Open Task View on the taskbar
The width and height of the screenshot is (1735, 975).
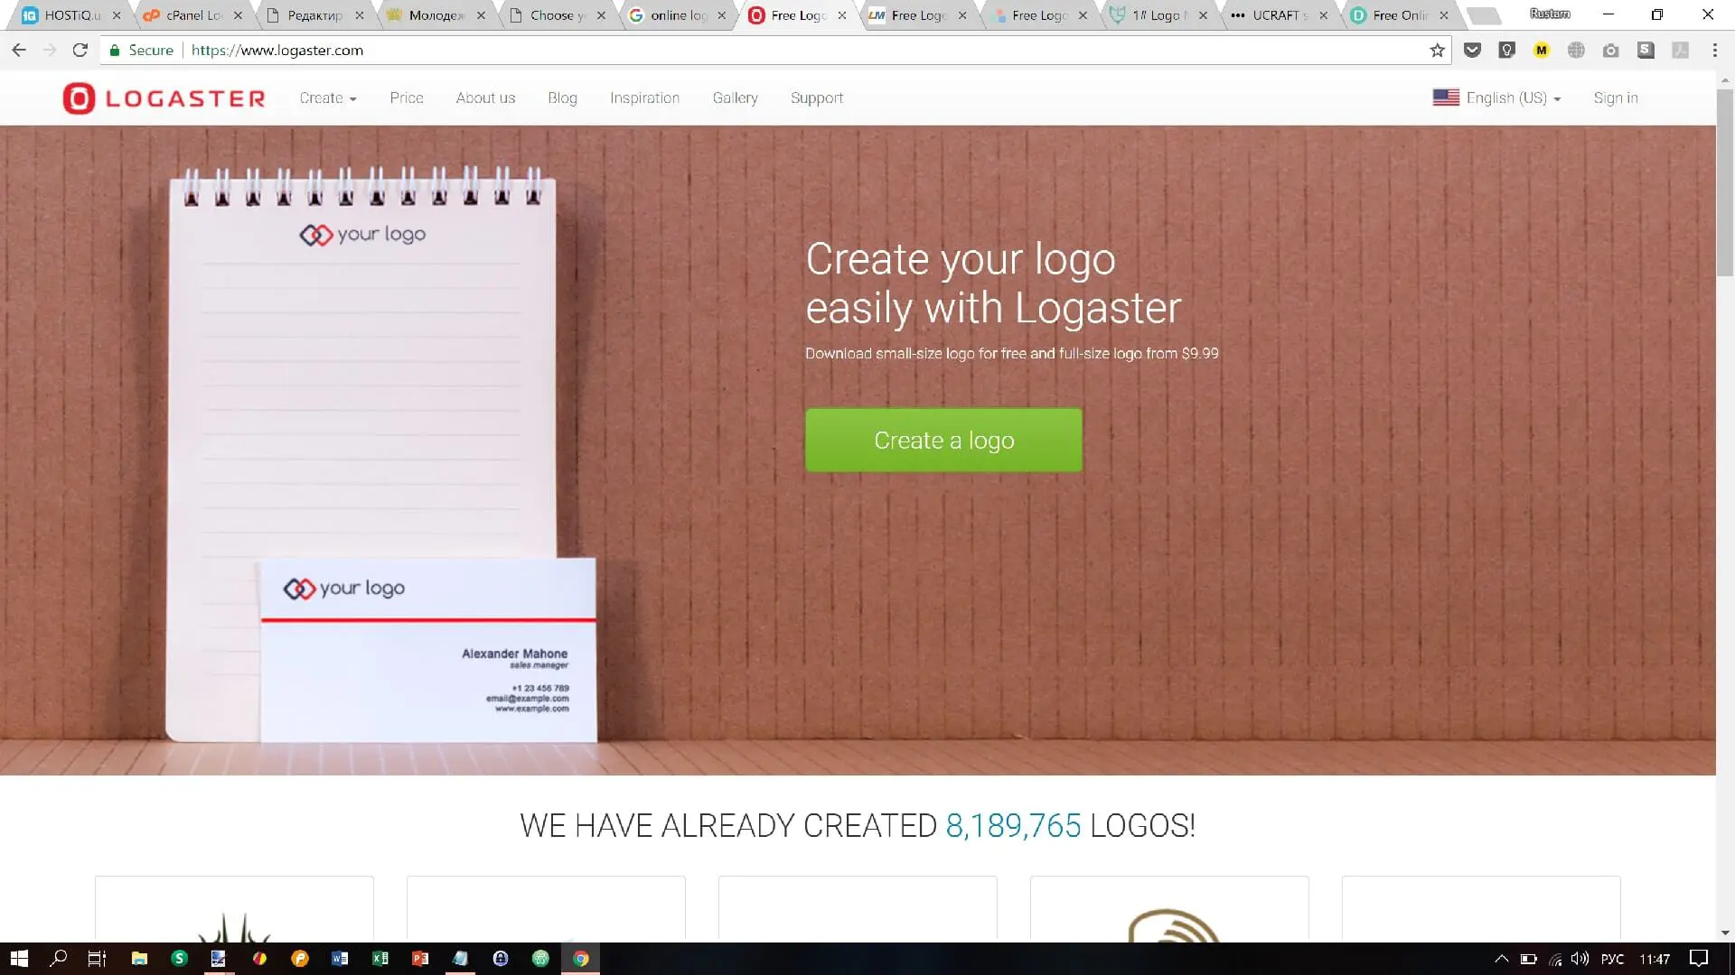(x=97, y=959)
